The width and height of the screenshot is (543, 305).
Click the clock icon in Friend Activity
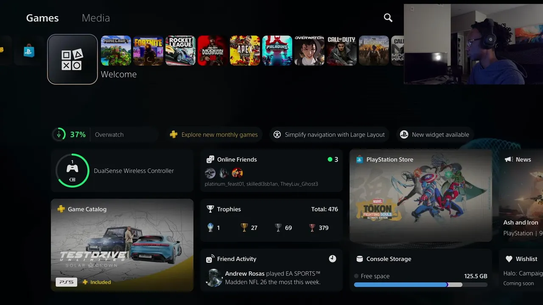(x=333, y=258)
